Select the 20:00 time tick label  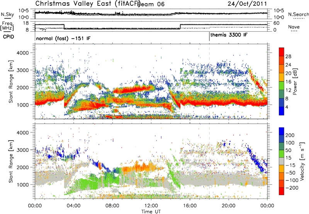pos(229,206)
